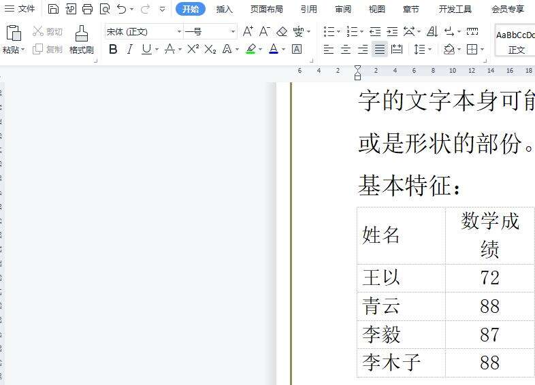Click the Save icon in quick access toolbar

tap(53, 9)
